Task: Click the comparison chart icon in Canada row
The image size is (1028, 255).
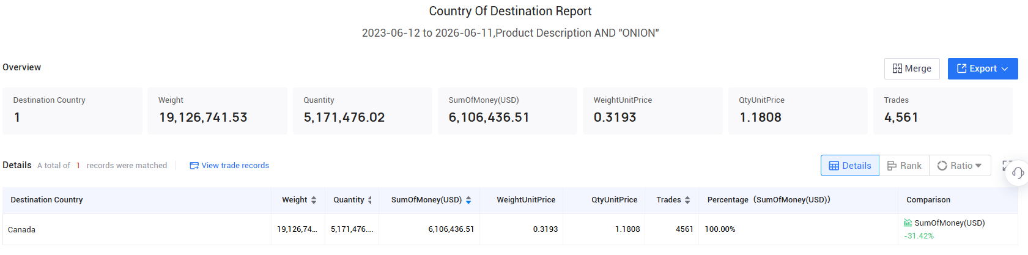Action: [x=908, y=223]
